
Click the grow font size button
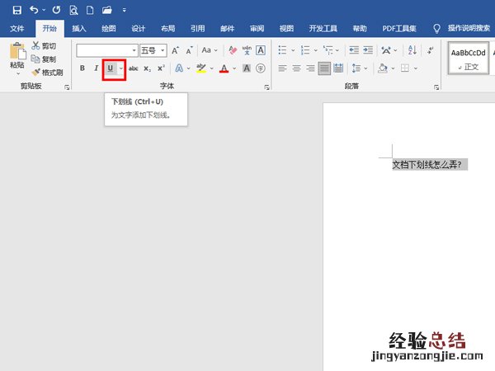pos(176,50)
